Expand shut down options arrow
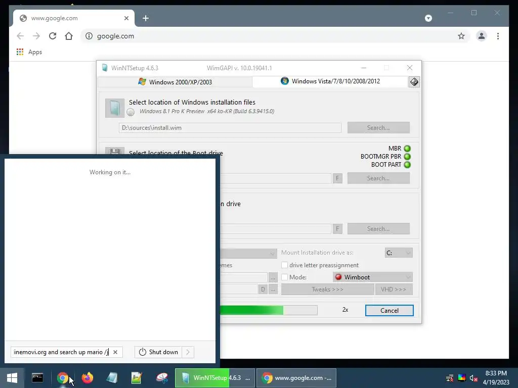Screen dimensions: 518x388 188,352
